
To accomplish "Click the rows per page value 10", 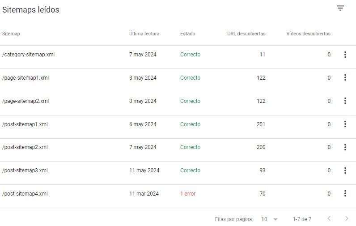I will [x=264, y=219].
